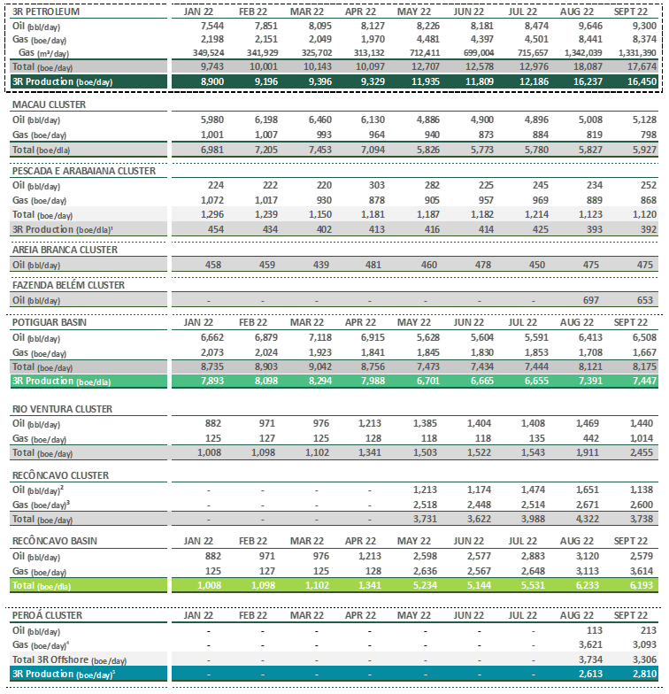Select the Macau gas value 993

[x=324, y=135]
